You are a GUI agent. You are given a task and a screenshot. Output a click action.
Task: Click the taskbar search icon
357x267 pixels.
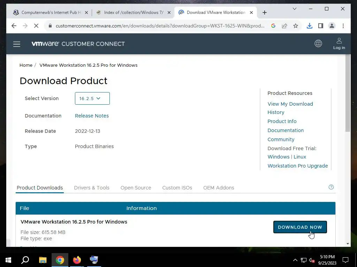click(x=25, y=260)
